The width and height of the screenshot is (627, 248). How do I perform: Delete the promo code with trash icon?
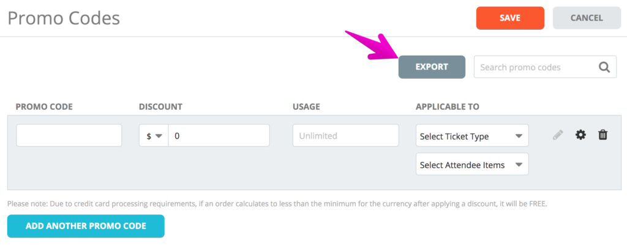[x=603, y=135]
